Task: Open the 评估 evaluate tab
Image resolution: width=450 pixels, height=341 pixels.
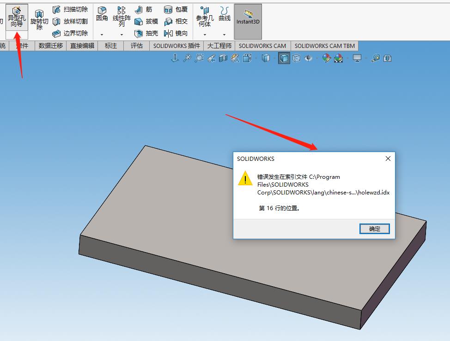Action: [x=137, y=46]
